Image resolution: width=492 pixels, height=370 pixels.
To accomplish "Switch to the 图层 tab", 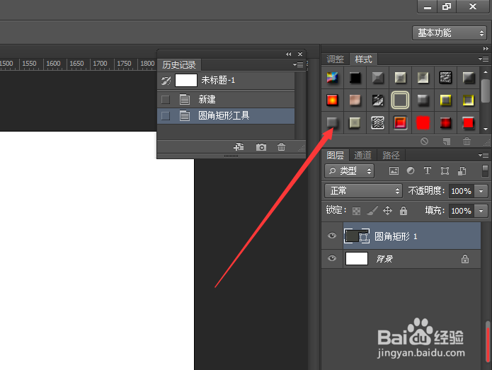I will 335,155.
